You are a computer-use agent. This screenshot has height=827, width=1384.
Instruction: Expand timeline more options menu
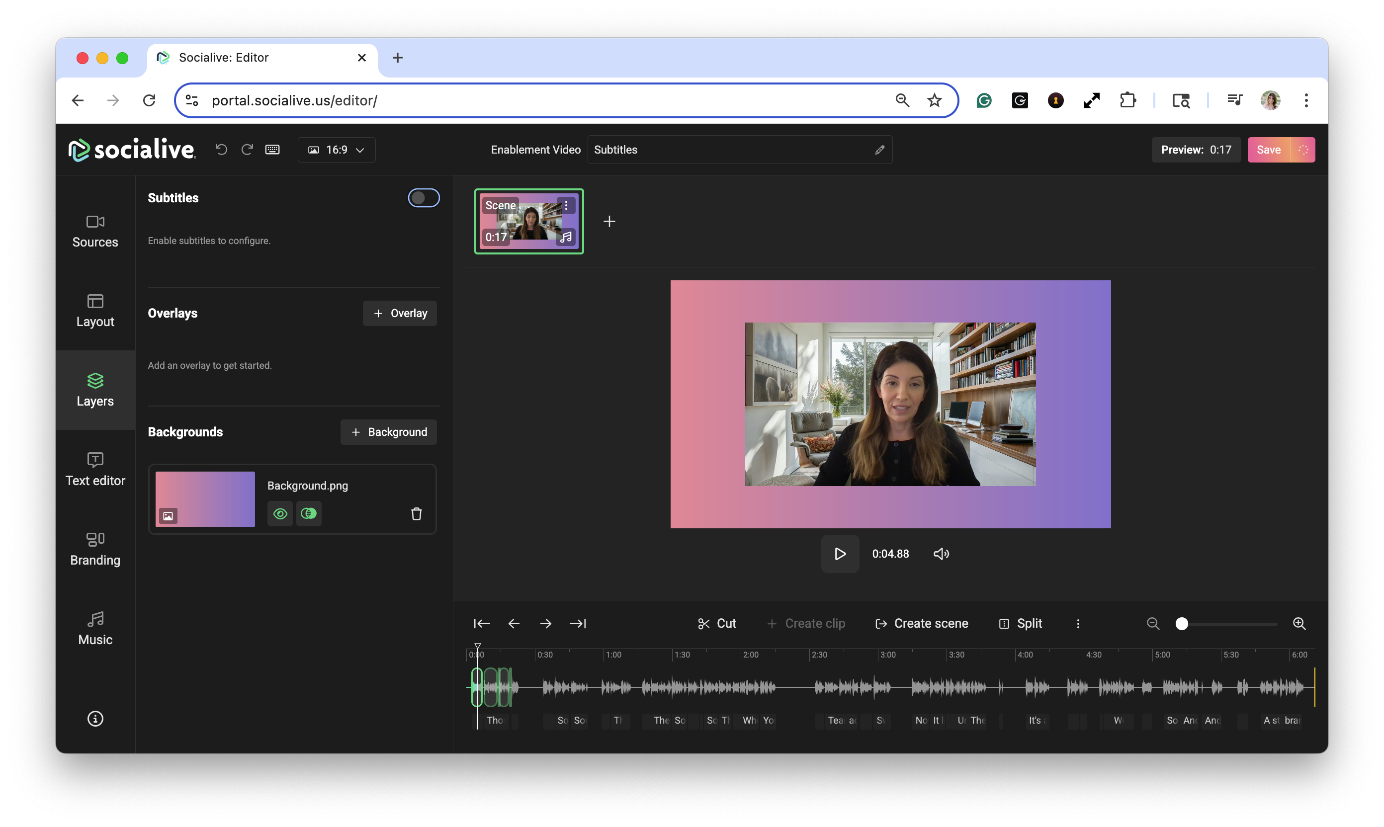[x=1078, y=624]
